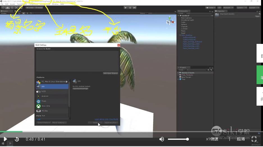Image resolution: width=263 pixels, height=147 pixels.
Task: Open the File menu
Action: (x=2, y=4)
